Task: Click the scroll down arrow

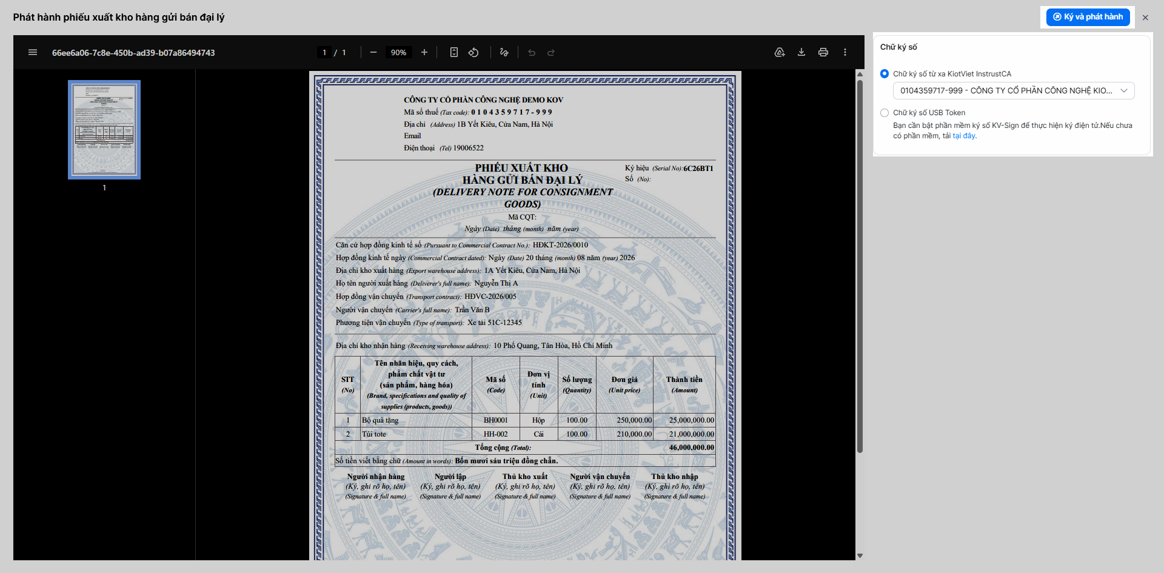Action: (x=860, y=556)
